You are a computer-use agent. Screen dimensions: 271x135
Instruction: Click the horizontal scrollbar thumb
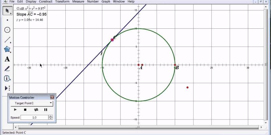pyautogui.click(x=138, y=127)
